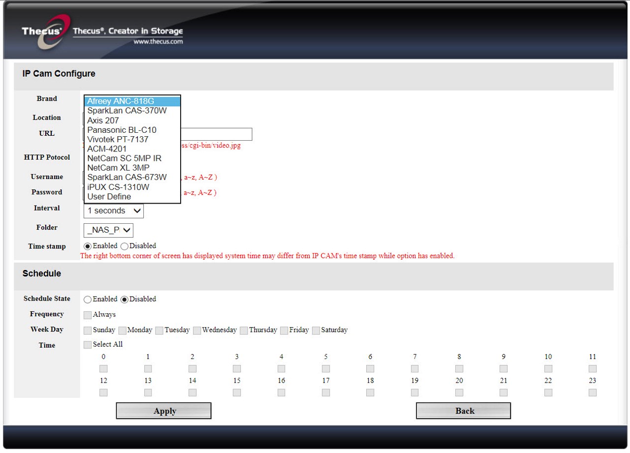This screenshot has height=453, width=630.
Task: Open the Interval seconds dropdown
Action: click(x=114, y=211)
